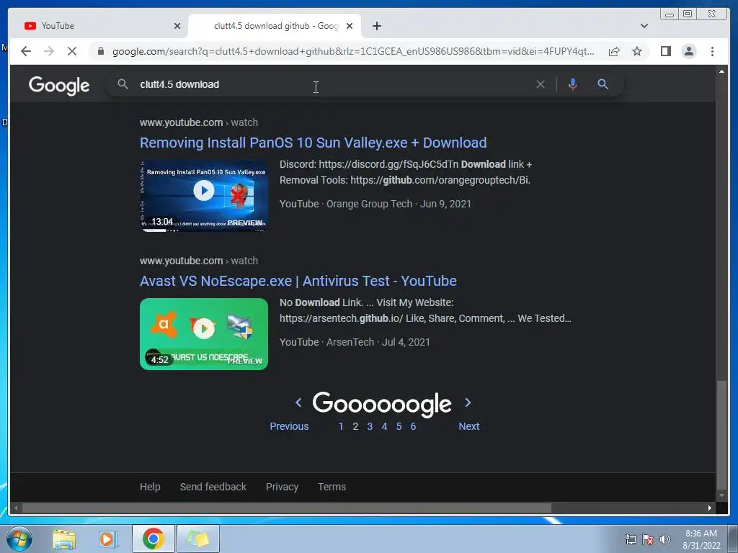The width and height of the screenshot is (738, 553).
Task: Start a voice search with the microphone
Action: click(572, 84)
